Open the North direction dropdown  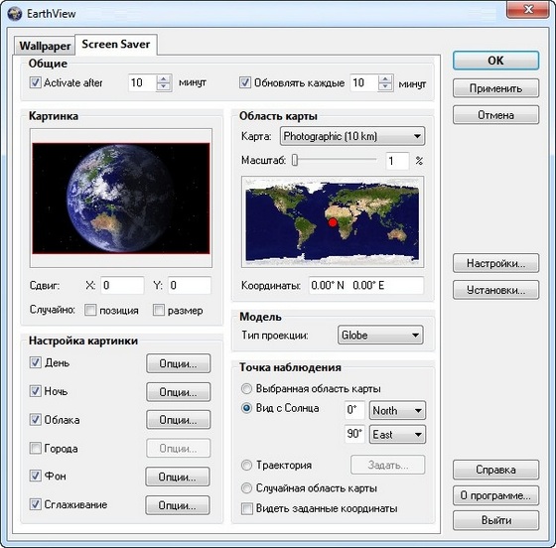tap(397, 410)
